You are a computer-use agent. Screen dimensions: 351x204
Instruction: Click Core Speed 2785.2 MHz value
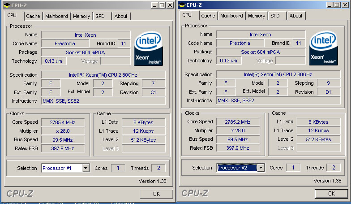pyautogui.click(x=238, y=122)
